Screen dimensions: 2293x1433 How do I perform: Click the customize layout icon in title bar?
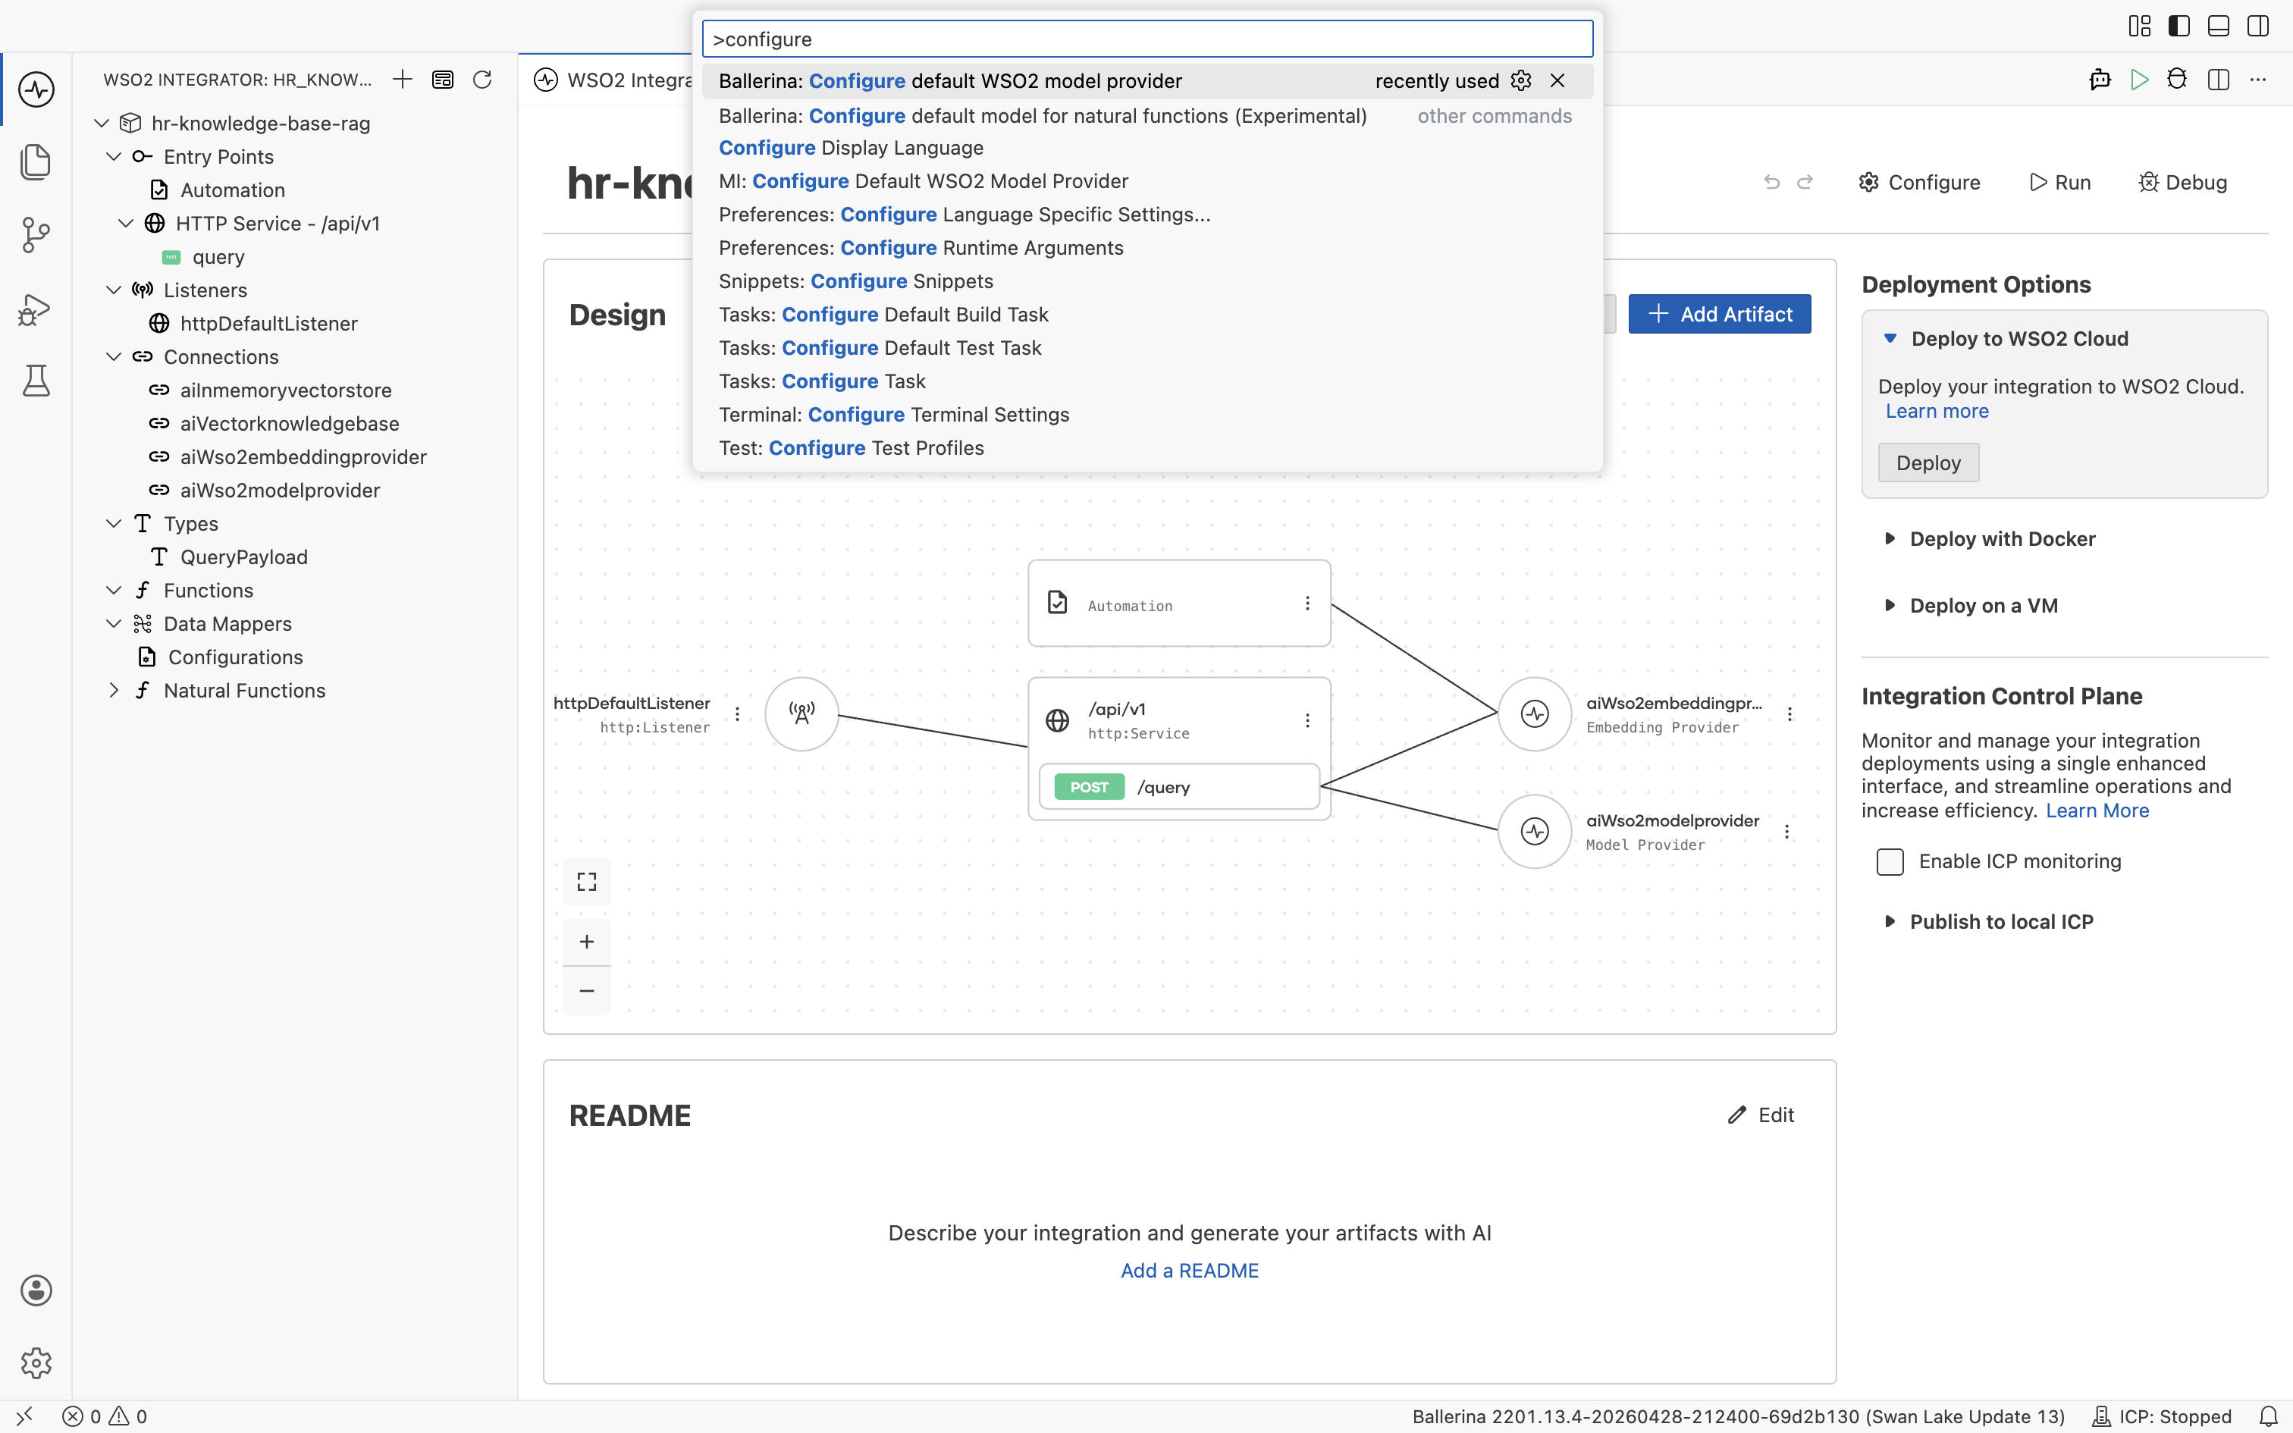[2140, 26]
